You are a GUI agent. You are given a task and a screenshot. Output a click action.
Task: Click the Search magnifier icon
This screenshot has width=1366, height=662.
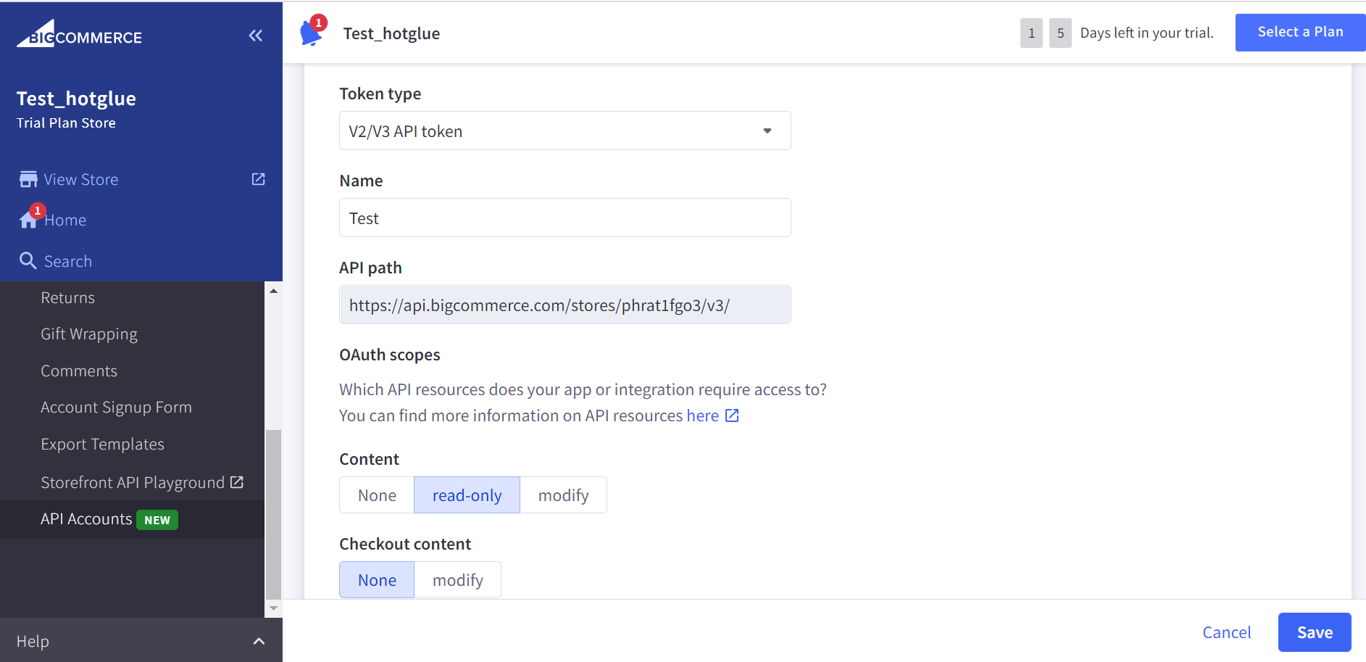28,261
